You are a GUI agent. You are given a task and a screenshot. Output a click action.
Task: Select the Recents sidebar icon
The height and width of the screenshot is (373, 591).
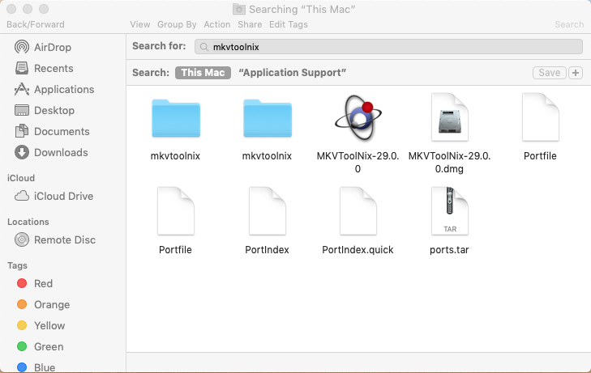pyautogui.click(x=22, y=68)
